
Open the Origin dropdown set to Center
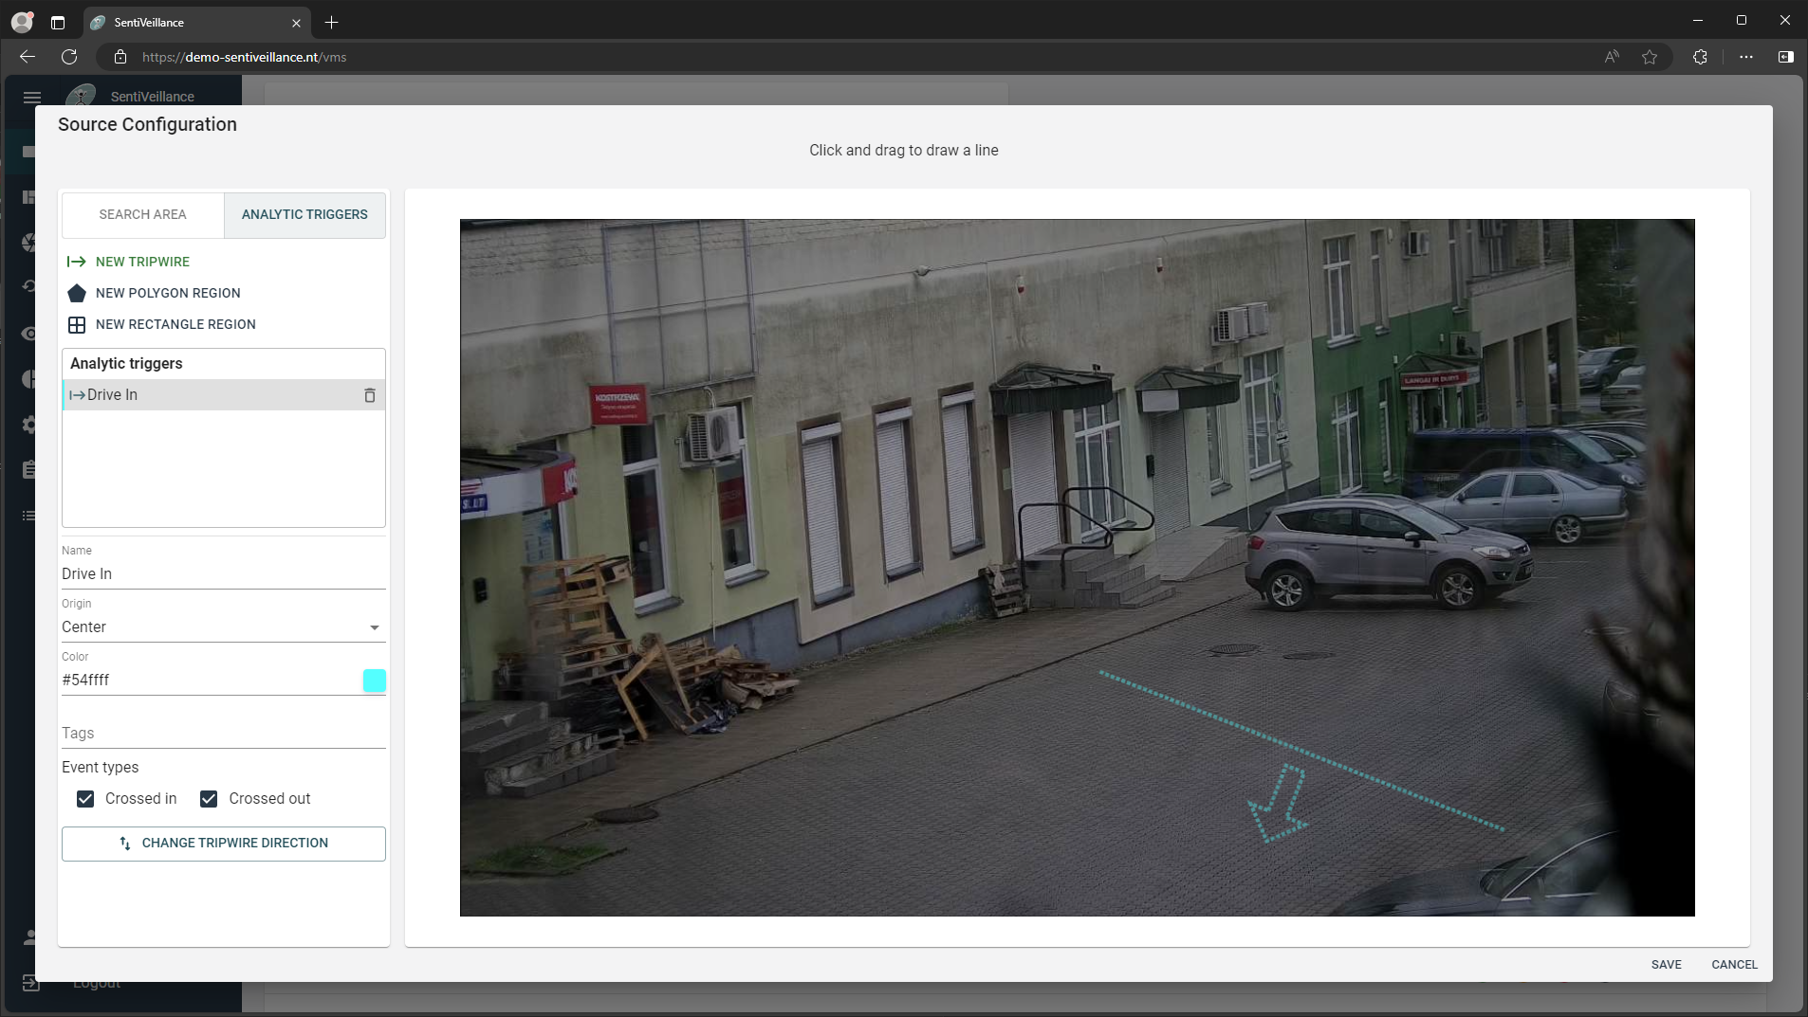[x=223, y=627]
